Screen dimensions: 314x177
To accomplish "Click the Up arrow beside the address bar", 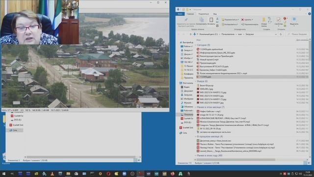I will click(190, 34).
